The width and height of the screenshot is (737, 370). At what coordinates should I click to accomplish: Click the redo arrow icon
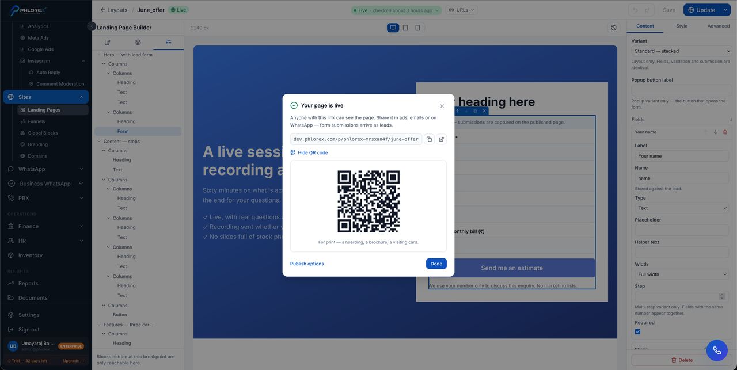coord(648,10)
